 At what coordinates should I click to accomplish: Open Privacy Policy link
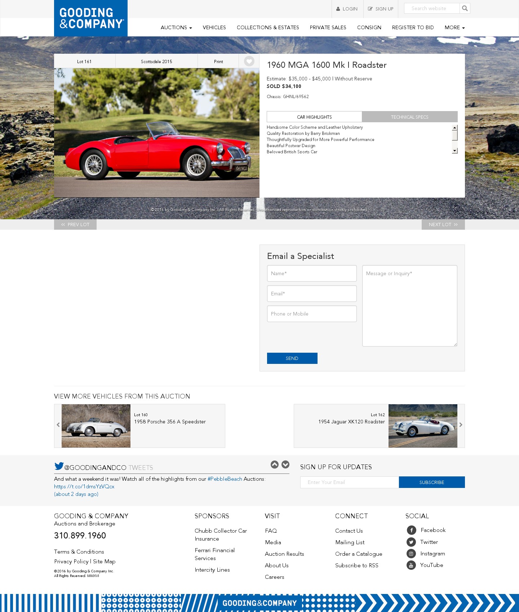tap(71, 562)
